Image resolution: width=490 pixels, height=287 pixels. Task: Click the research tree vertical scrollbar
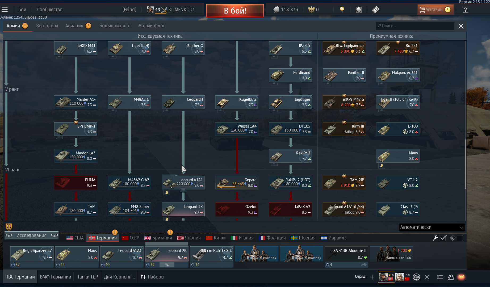tap(465, 164)
